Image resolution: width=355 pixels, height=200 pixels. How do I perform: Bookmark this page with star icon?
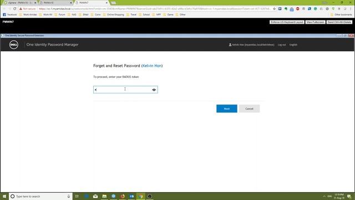[x=275, y=9]
